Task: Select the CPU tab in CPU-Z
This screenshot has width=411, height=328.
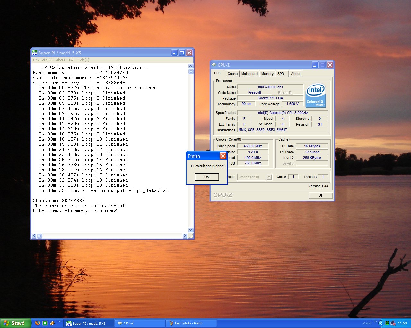Action: pos(217,73)
